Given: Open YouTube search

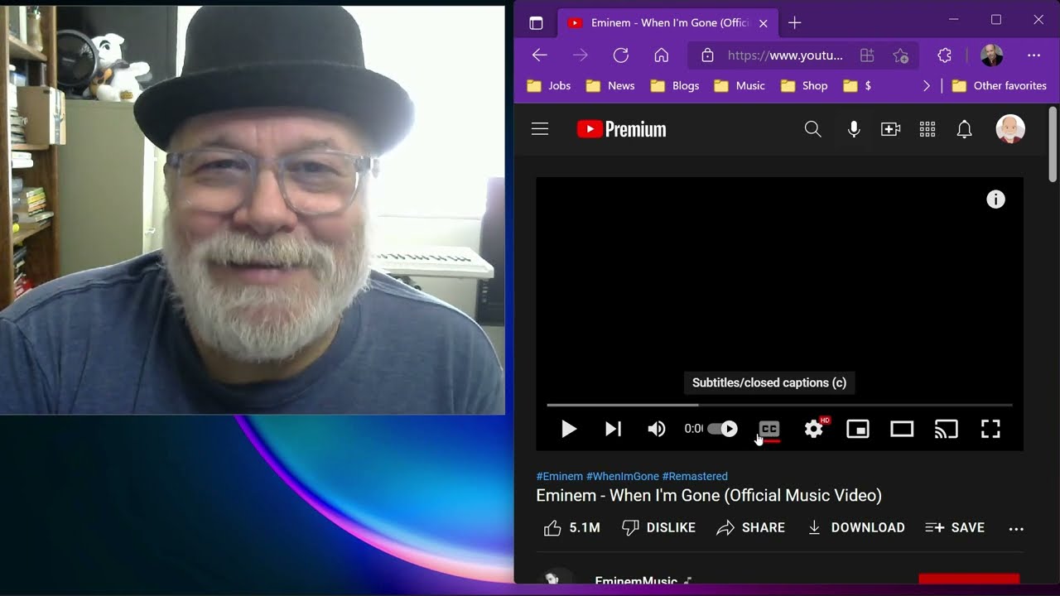Looking at the screenshot, I should pos(813,129).
